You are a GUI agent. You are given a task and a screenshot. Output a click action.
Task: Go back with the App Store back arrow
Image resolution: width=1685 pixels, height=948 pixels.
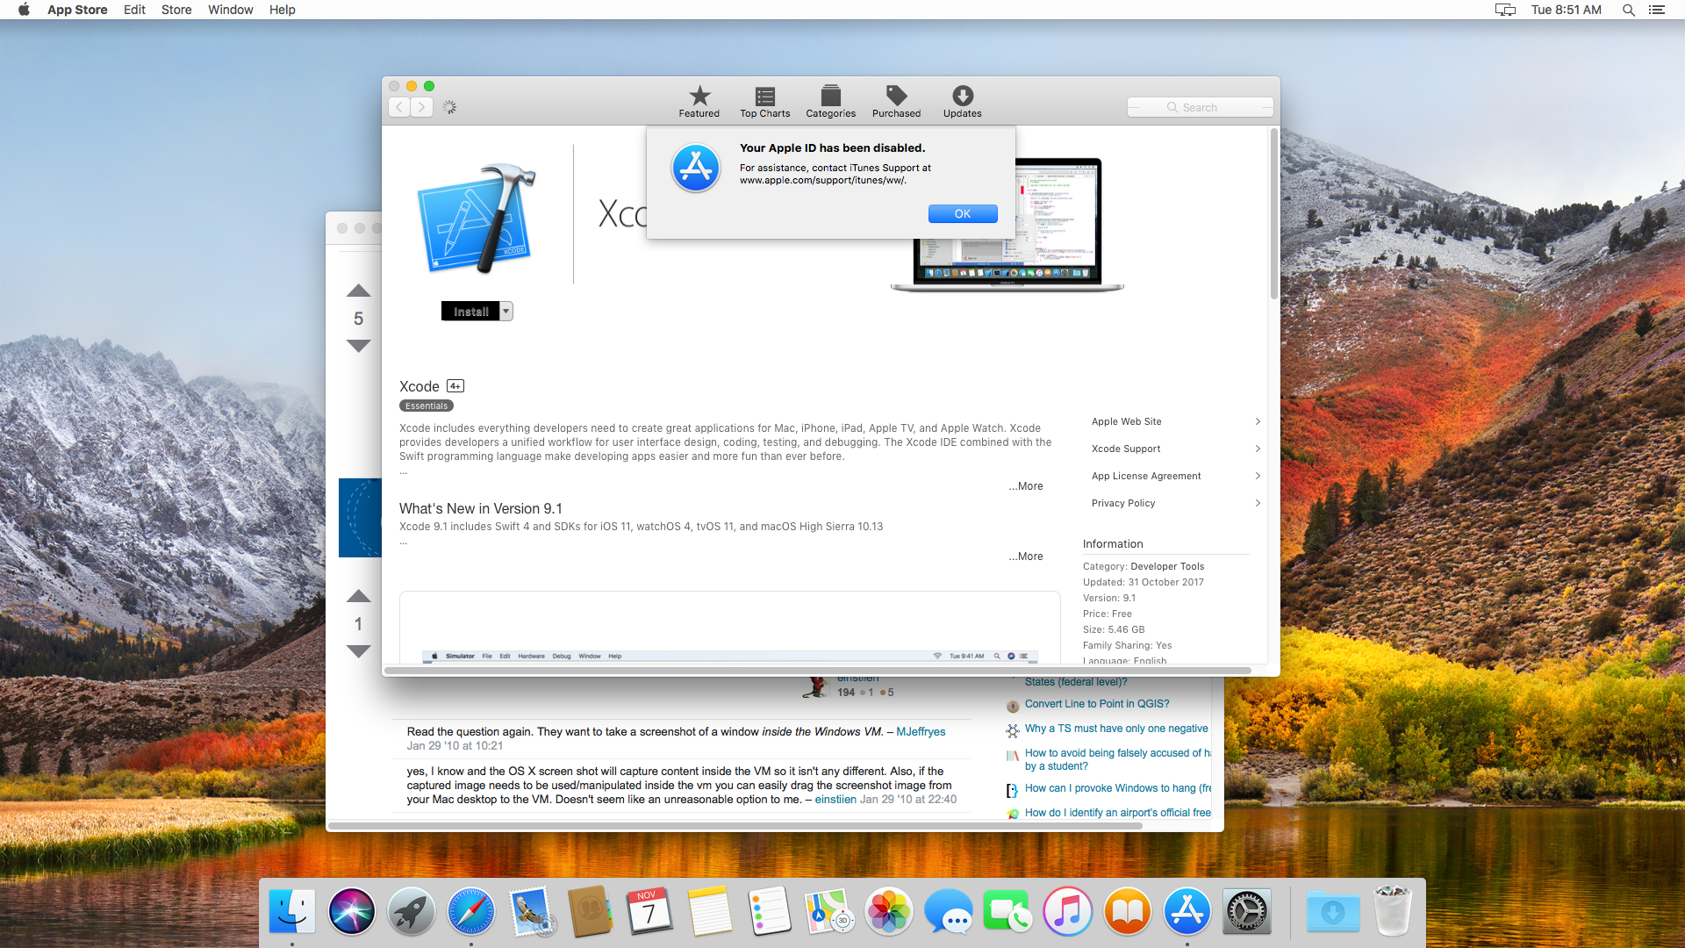[x=399, y=107]
